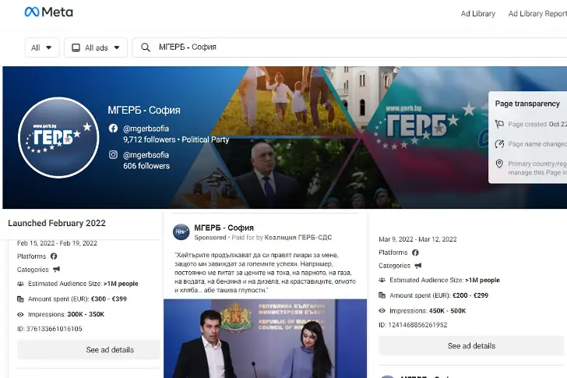
Task: Click ad ID 376133661016105
Action: [50, 329]
